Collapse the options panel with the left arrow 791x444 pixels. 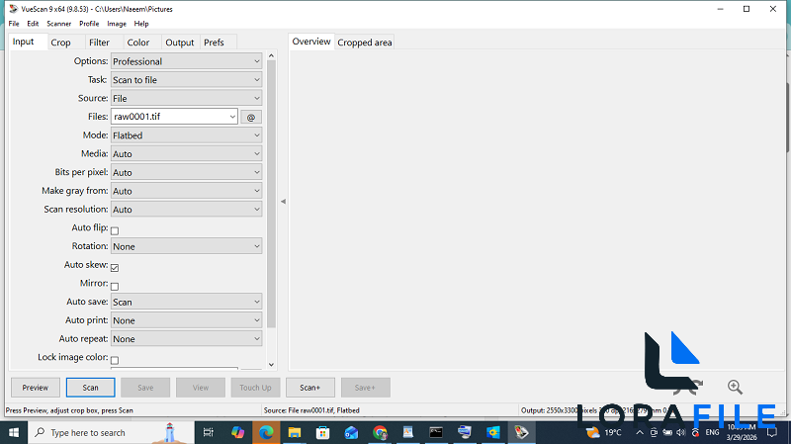pyautogui.click(x=283, y=202)
